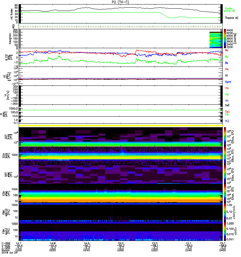Select the Themis AE legend label
This screenshot has height=257, width=241.
click(x=231, y=18)
